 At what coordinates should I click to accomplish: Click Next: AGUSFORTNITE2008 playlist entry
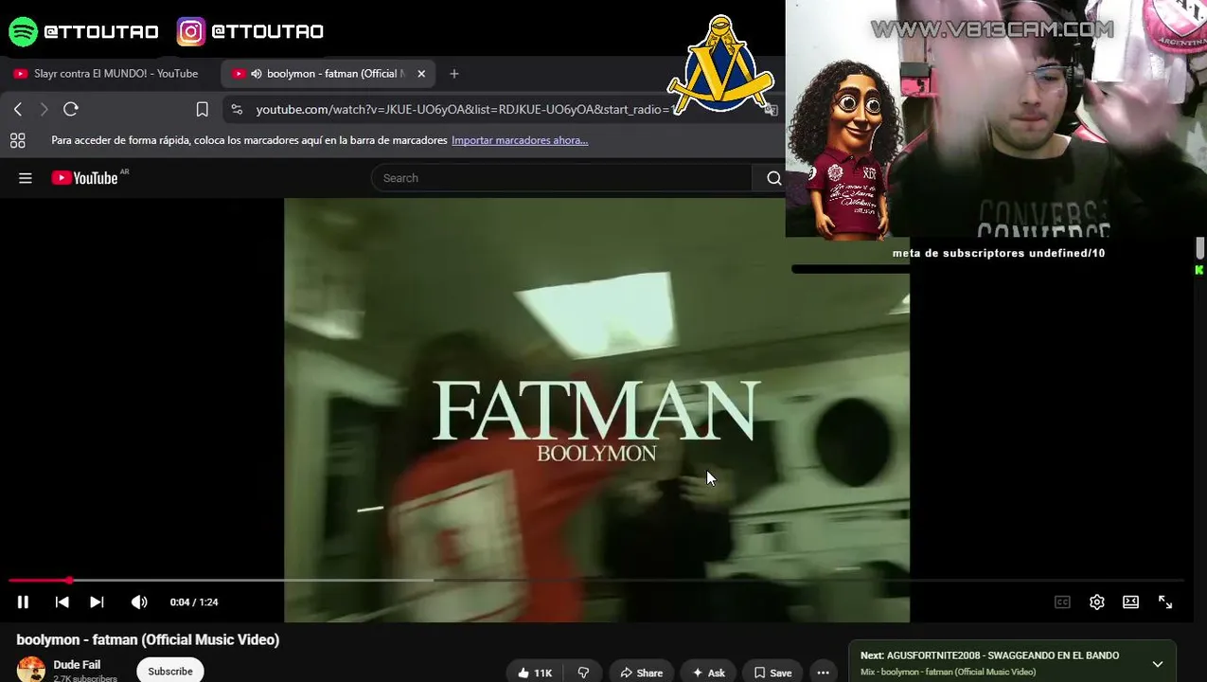989,655
